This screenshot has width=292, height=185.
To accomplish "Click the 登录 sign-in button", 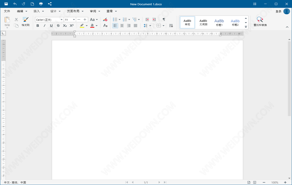I will (x=278, y=11).
